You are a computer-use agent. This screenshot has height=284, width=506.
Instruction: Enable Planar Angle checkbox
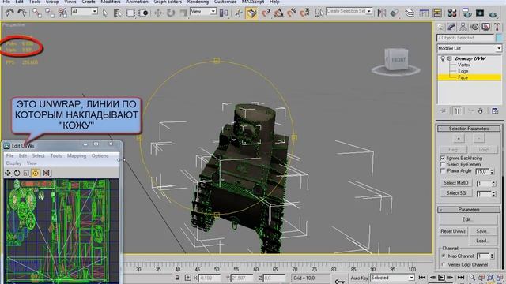click(443, 171)
